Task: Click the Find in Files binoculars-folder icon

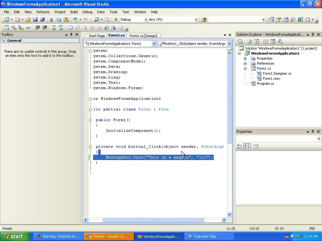Action: point(204,19)
